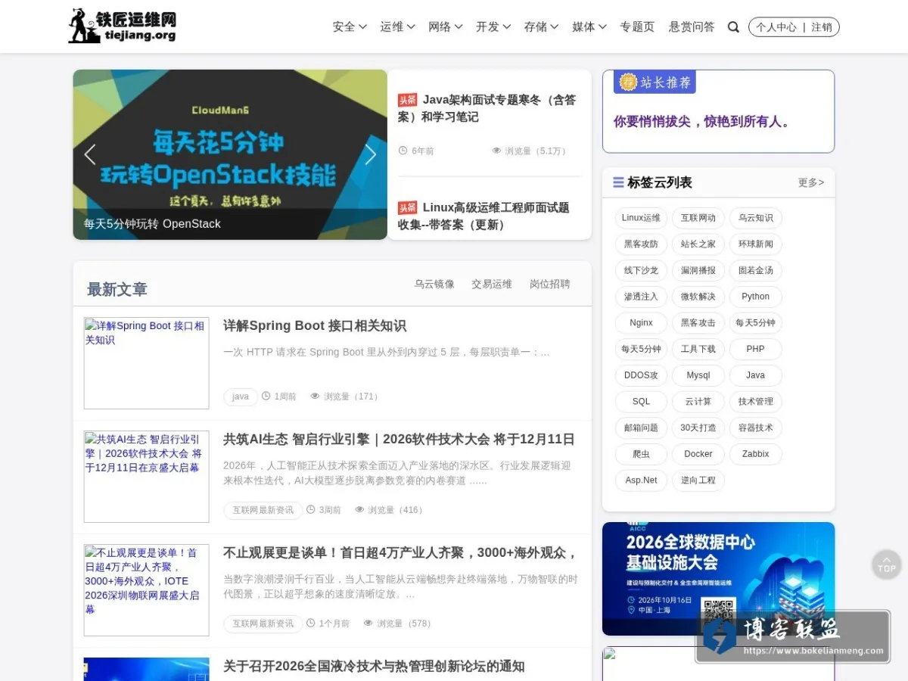Expand the 存储 dropdown menu
908x681 pixels.
click(541, 26)
